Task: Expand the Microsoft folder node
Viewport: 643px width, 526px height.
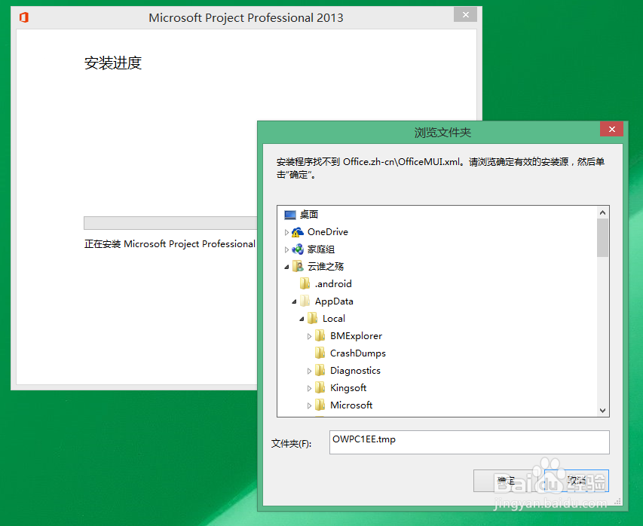Action: 309,405
